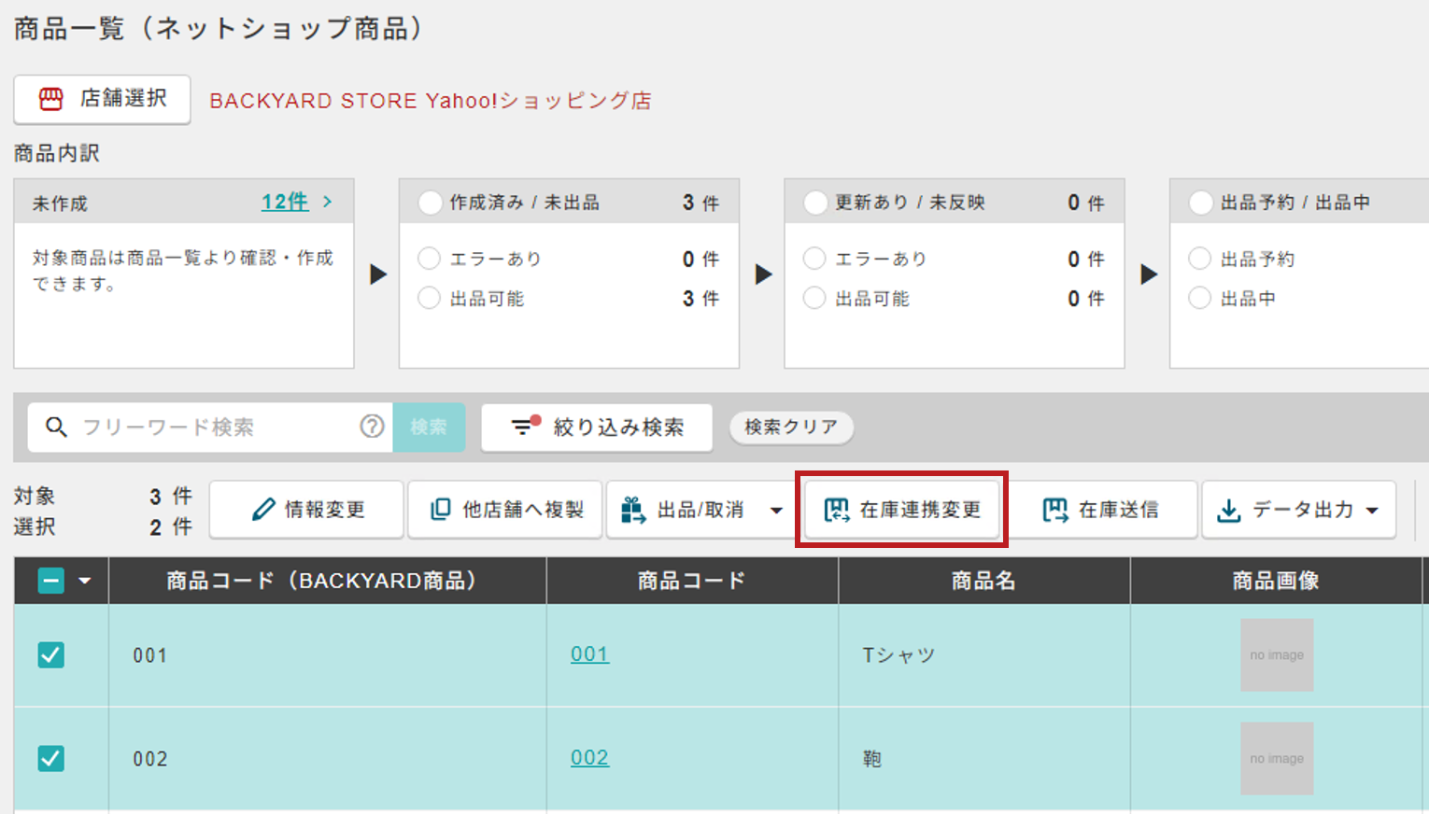Click the 商品画像 column header
The width and height of the screenshot is (1429, 814).
(1276, 581)
